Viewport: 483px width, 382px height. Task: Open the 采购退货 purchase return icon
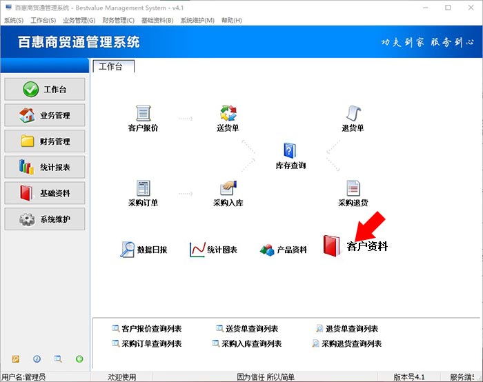(353, 188)
